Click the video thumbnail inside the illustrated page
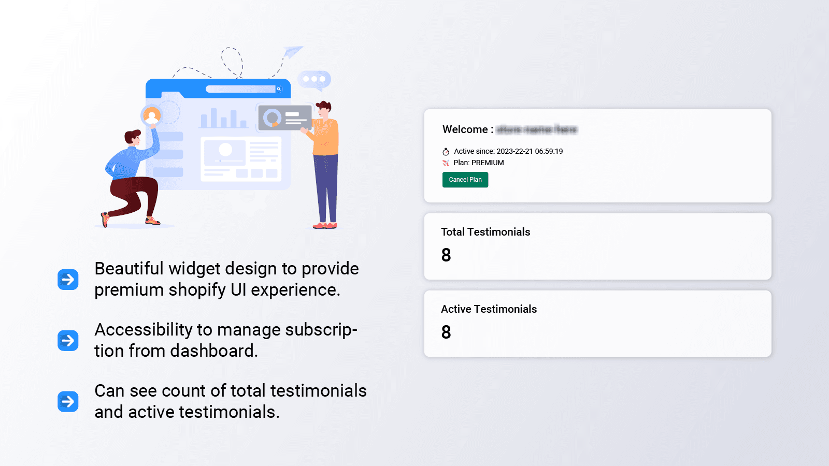 [x=225, y=153]
